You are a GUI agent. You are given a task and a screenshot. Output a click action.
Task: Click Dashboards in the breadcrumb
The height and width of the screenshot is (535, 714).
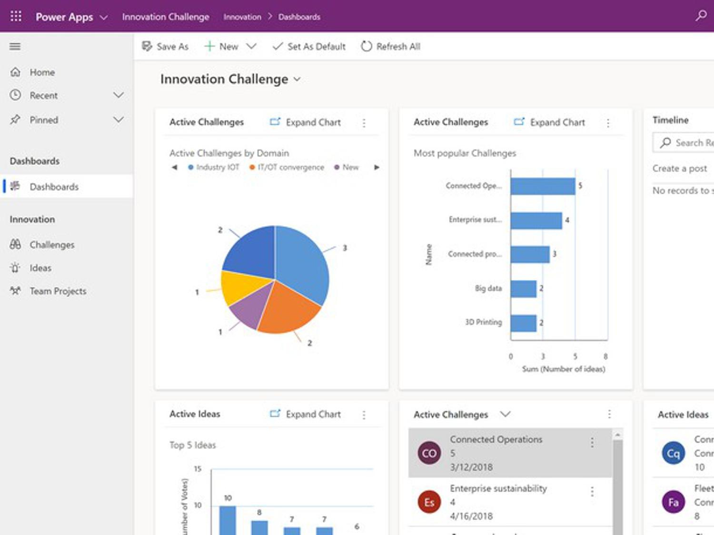pyautogui.click(x=299, y=17)
